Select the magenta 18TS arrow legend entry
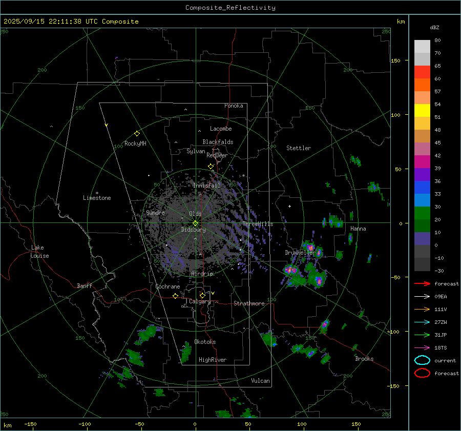 point(422,348)
